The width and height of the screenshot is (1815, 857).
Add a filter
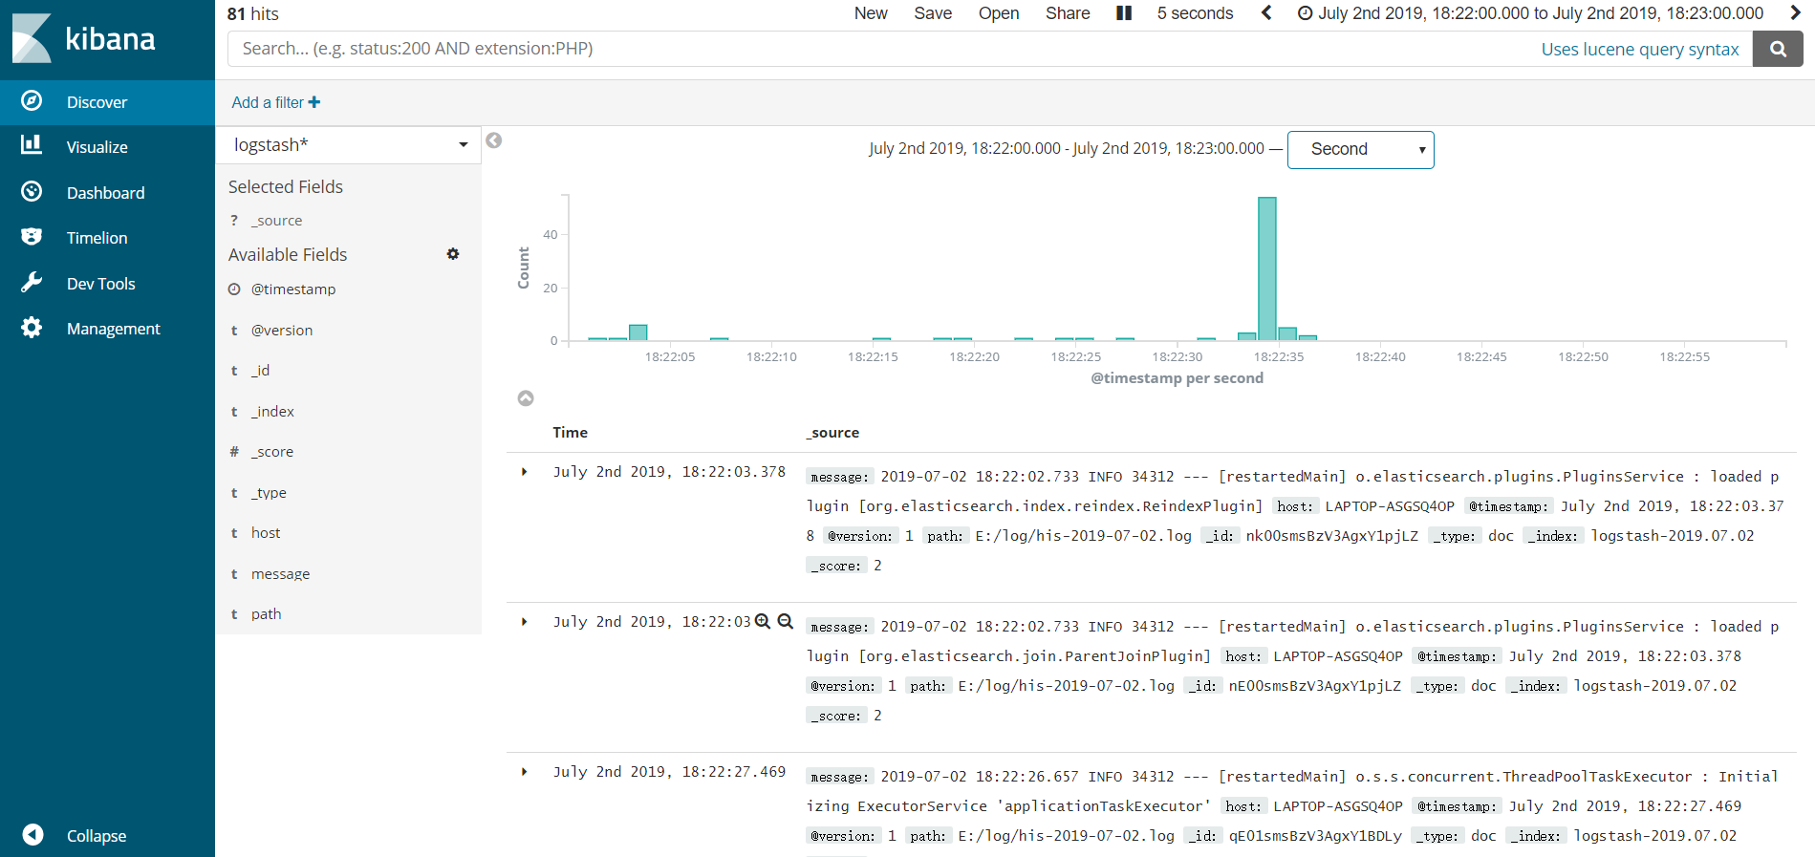click(x=276, y=102)
